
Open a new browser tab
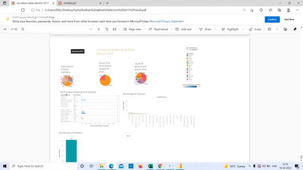[107, 3]
